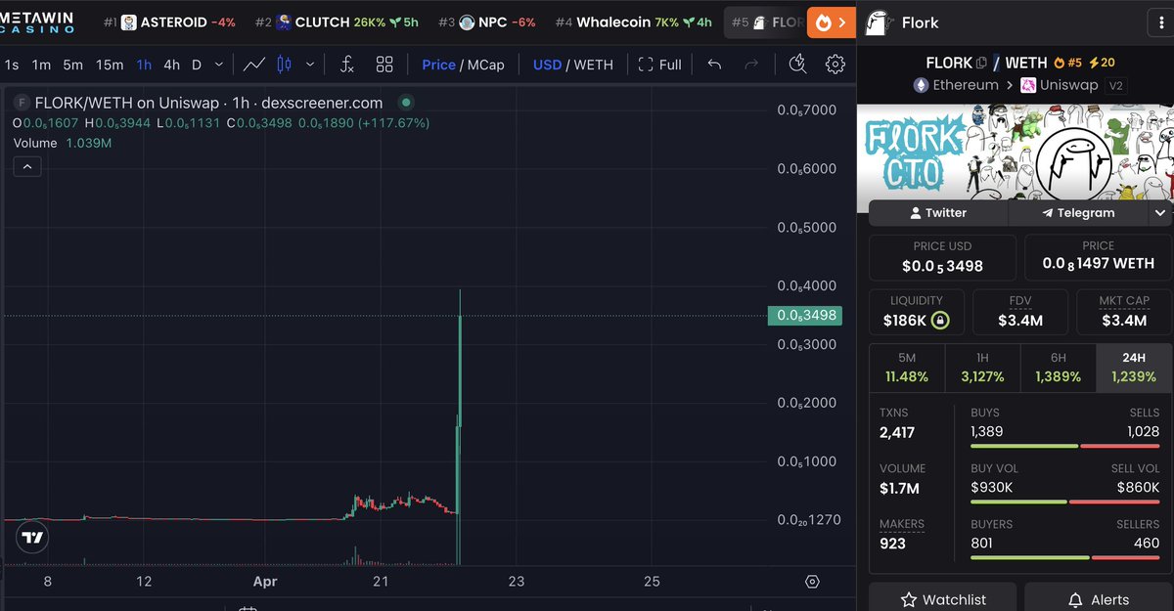Open the indicators fx tool
1174x611 pixels.
tap(346, 65)
